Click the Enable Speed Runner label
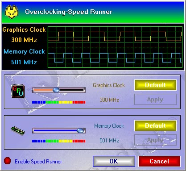186x171 pixels. pos(38,162)
